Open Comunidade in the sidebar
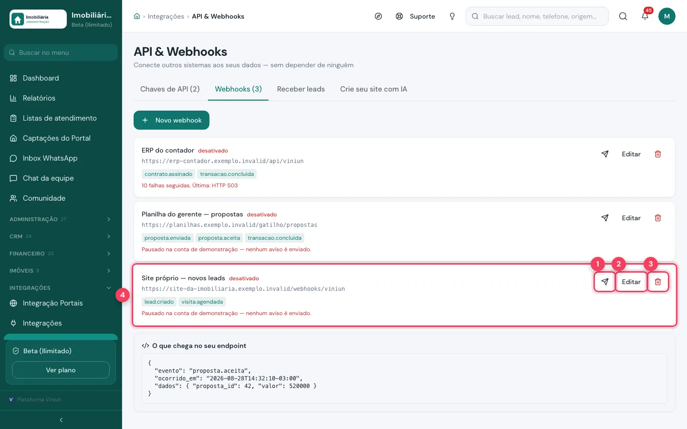The height and width of the screenshot is (429, 687). pyautogui.click(x=61, y=198)
